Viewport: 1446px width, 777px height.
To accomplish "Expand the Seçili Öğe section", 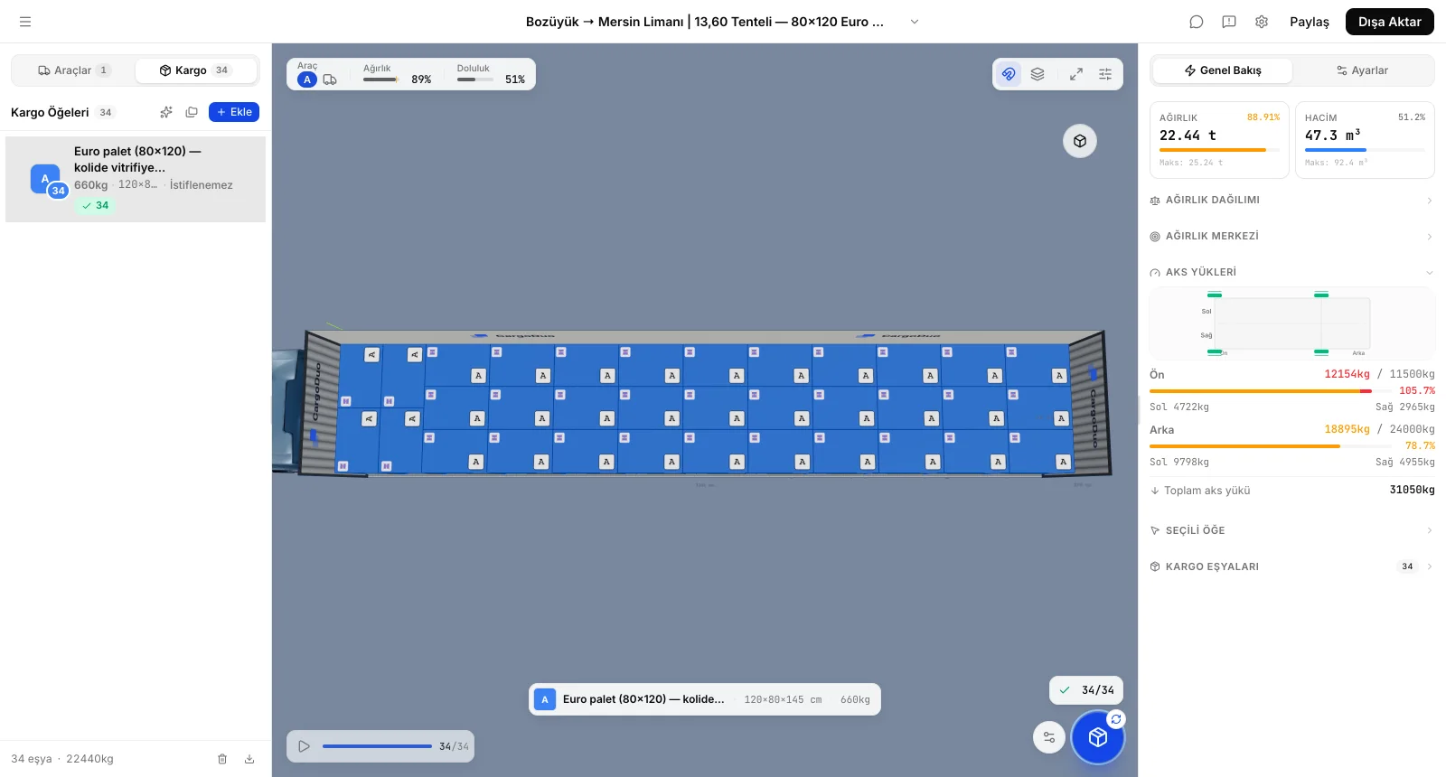I will (1291, 531).
